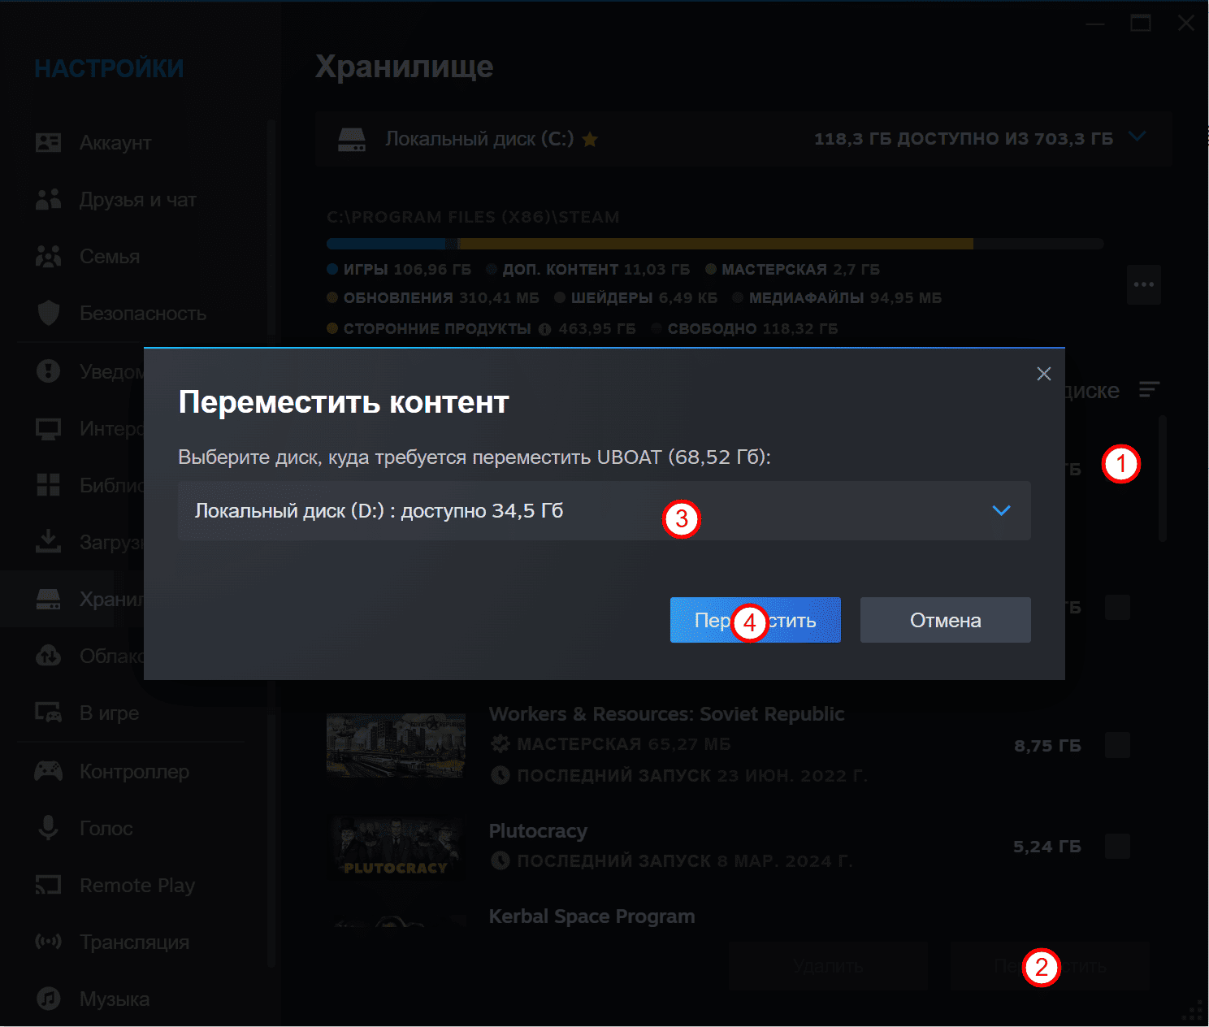Click the Загрузки download arrow icon

(x=48, y=541)
